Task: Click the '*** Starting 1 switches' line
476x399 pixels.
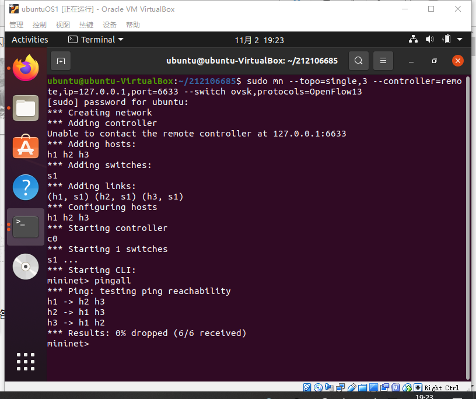Action: (107, 249)
